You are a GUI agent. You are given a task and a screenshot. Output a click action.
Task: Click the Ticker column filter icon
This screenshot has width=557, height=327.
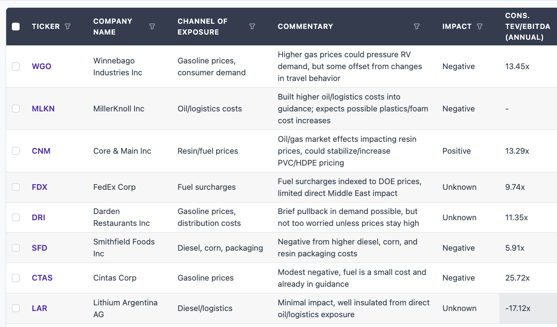click(x=68, y=26)
